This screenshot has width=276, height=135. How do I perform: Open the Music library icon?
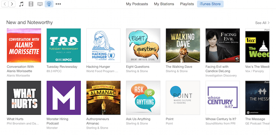[21, 4]
